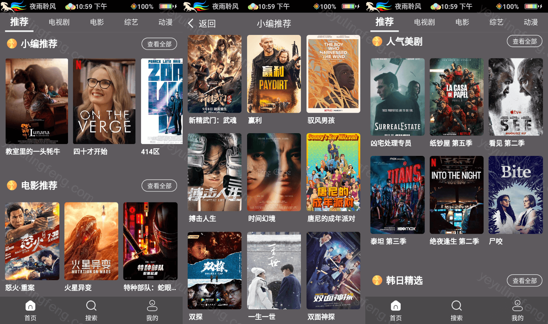Click the 绝夜逢生 第二季 title text
548x324 pixels.
(x=454, y=241)
